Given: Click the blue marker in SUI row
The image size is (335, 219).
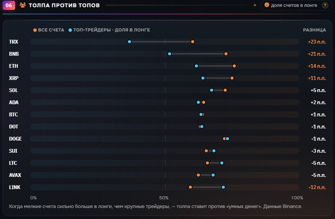Looking at the screenshot, I should [x=214, y=151].
